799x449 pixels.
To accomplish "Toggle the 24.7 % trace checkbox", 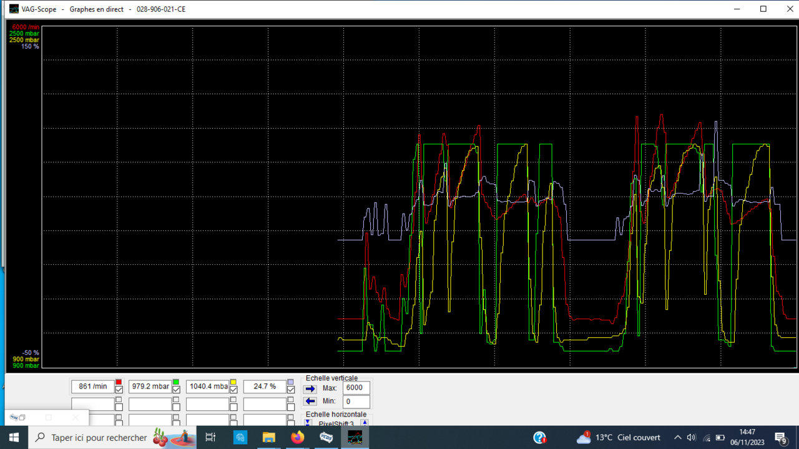I will coord(290,390).
